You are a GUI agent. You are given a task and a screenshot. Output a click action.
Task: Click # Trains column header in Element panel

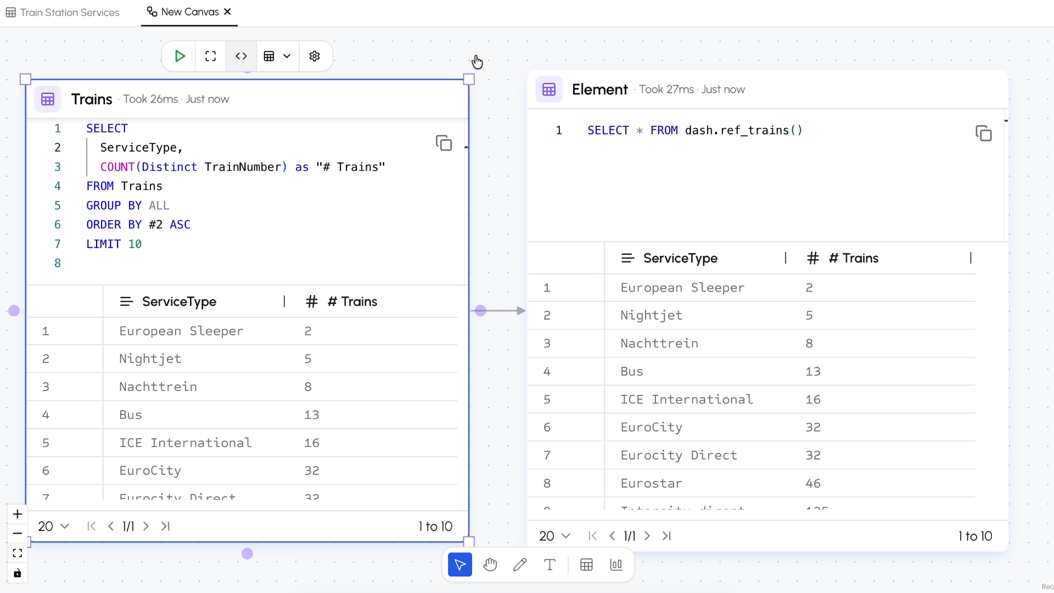853,258
